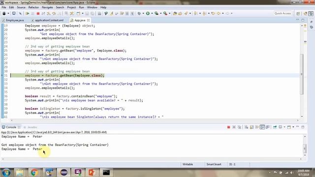
Task: Click the Help menu
Action: tap(103, 7)
